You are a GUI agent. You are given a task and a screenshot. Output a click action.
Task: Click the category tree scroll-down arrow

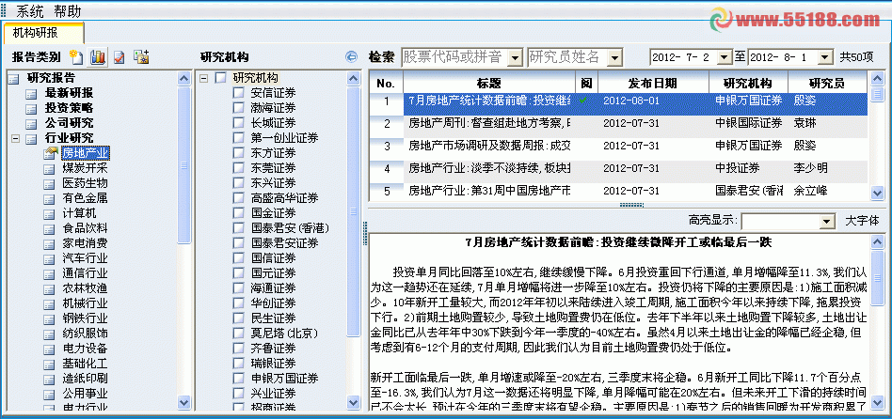tap(183, 402)
